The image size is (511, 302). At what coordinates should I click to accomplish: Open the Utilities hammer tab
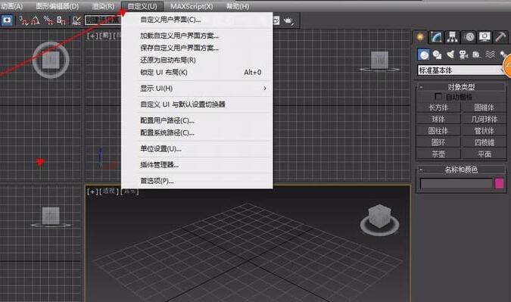click(500, 37)
